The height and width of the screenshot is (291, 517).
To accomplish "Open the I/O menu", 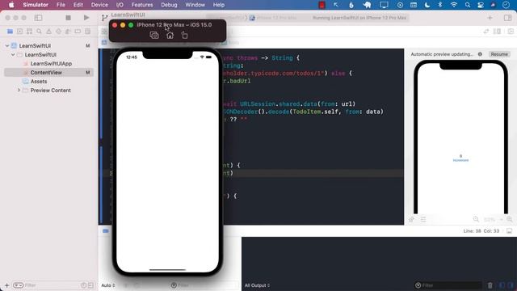I will coord(120,5).
